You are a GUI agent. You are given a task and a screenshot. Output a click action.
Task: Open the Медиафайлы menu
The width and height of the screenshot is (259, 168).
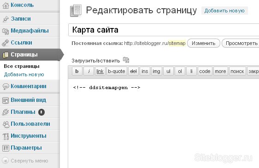pos(30,31)
